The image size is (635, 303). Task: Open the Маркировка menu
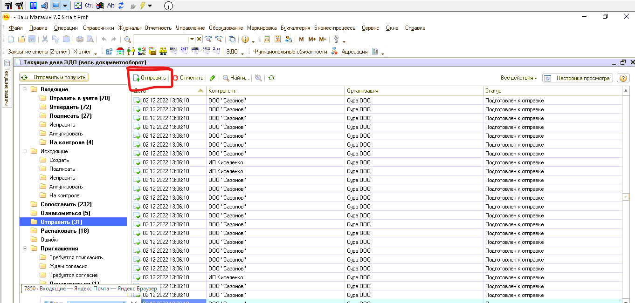pyautogui.click(x=262, y=28)
